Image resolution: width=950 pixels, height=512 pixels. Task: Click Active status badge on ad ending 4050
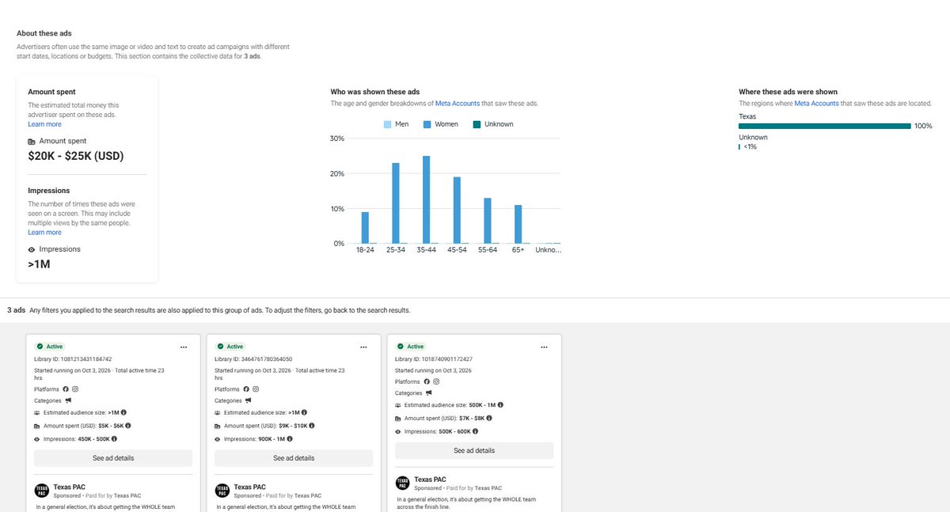click(x=230, y=347)
